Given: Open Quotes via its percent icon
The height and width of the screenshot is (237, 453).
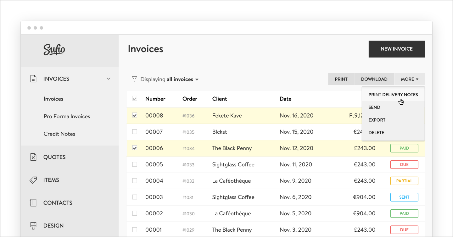Looking at the screenshot, I should click(x=33, y=157).
